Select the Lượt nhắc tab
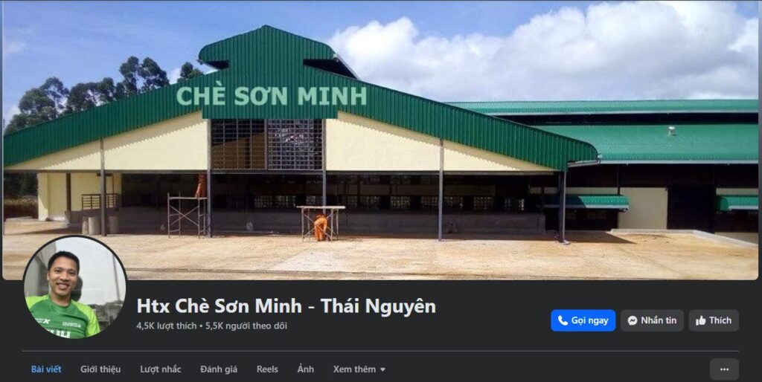Image resolution: width=762 pixels, height=382 pixels. 161,369
